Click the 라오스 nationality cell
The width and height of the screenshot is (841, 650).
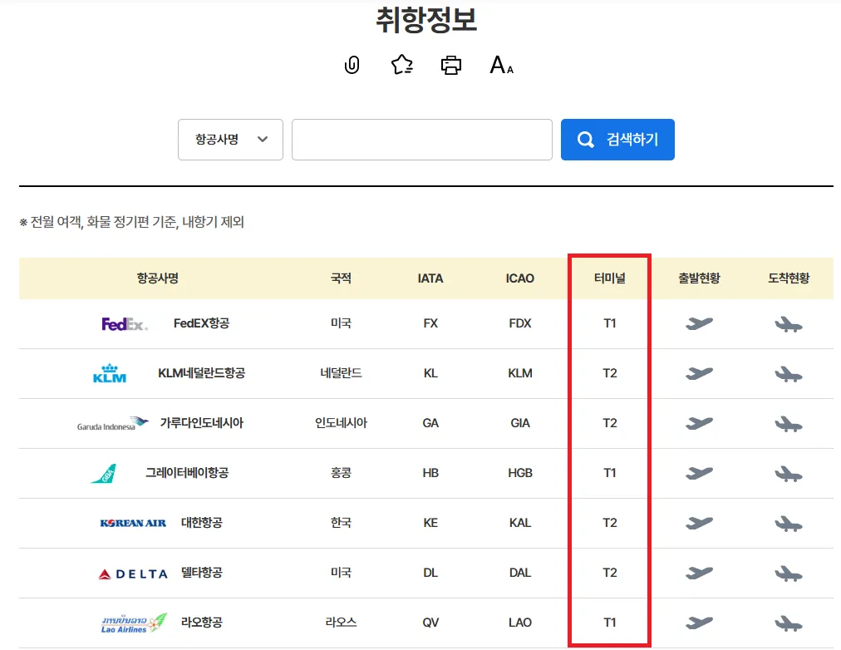[x=341, y=623]
